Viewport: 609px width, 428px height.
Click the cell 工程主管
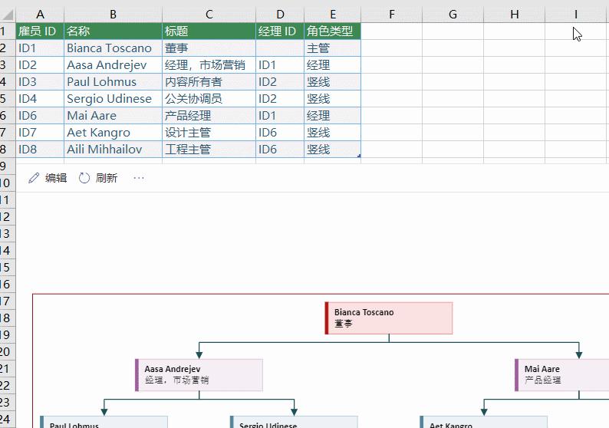click(x=209, y=150)
